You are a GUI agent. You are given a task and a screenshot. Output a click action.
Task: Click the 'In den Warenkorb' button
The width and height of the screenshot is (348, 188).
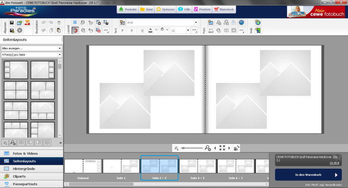point(308,175)
